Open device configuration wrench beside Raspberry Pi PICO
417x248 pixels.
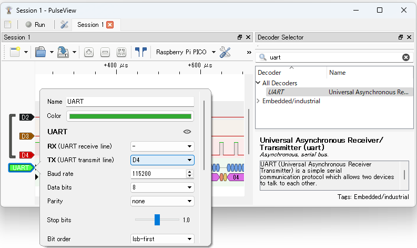225,52
